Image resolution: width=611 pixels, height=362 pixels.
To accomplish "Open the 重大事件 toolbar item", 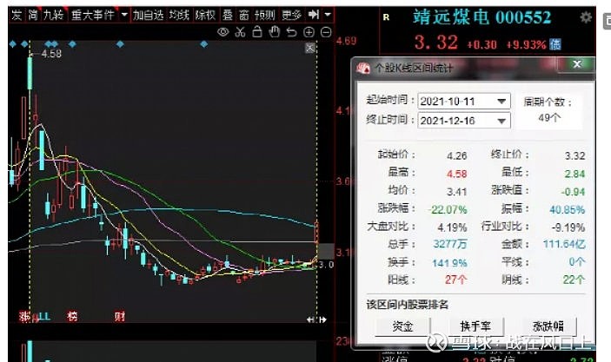I will pos(93,15).
